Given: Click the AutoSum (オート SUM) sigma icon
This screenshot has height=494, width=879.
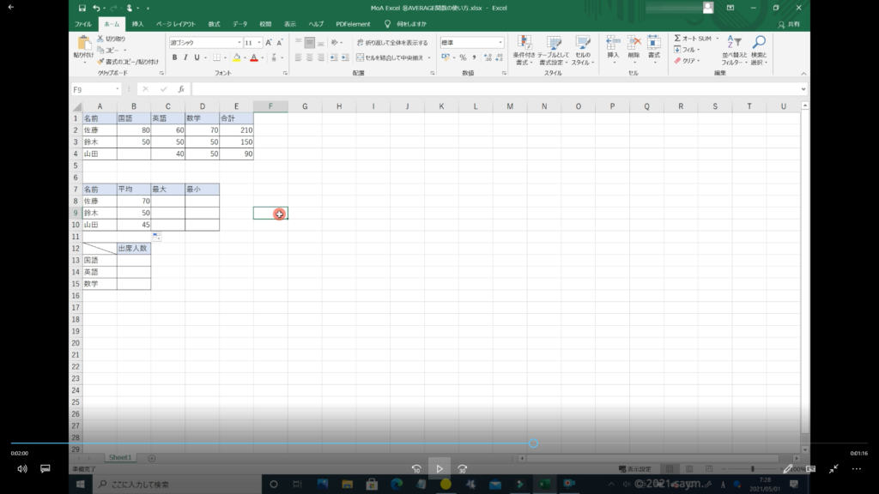Looking at the screenshot, I should click(x=678, y=39).
